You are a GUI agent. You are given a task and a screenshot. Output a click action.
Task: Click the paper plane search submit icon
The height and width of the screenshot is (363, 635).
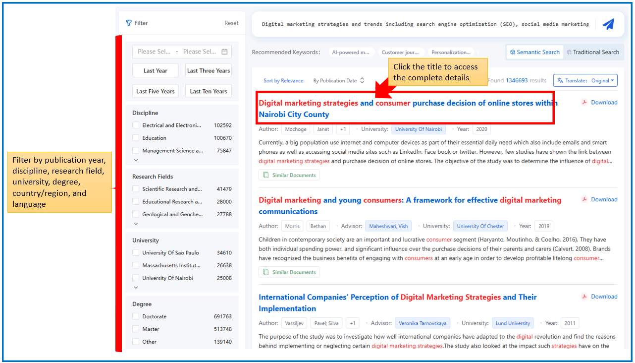608,24
